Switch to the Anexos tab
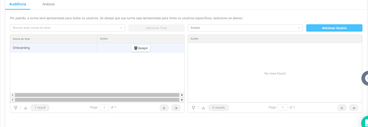 coord(49,4)
